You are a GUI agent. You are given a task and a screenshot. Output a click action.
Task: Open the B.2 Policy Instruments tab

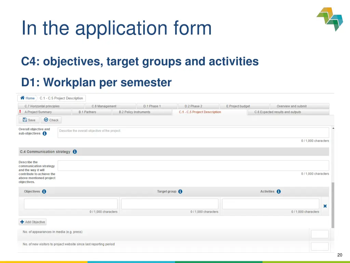(142, 112)
